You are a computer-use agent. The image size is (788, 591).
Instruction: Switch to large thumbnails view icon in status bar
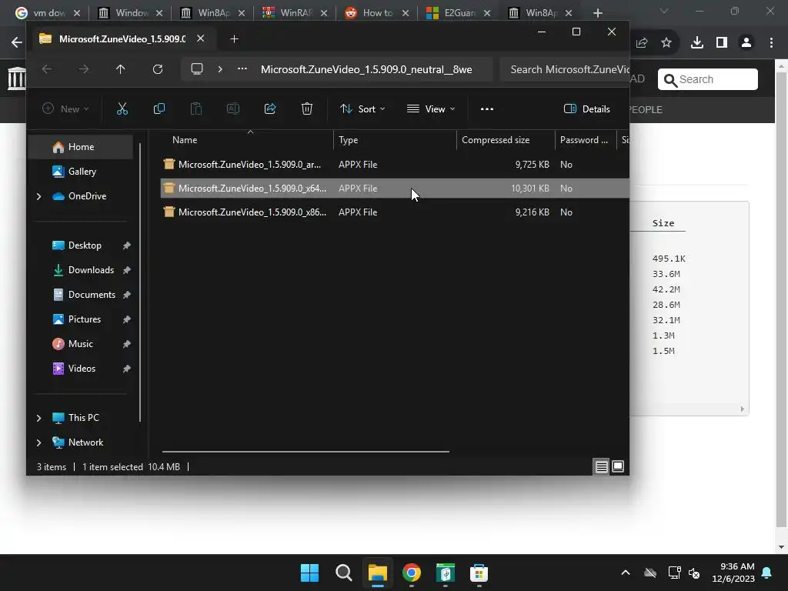[618, 467]
